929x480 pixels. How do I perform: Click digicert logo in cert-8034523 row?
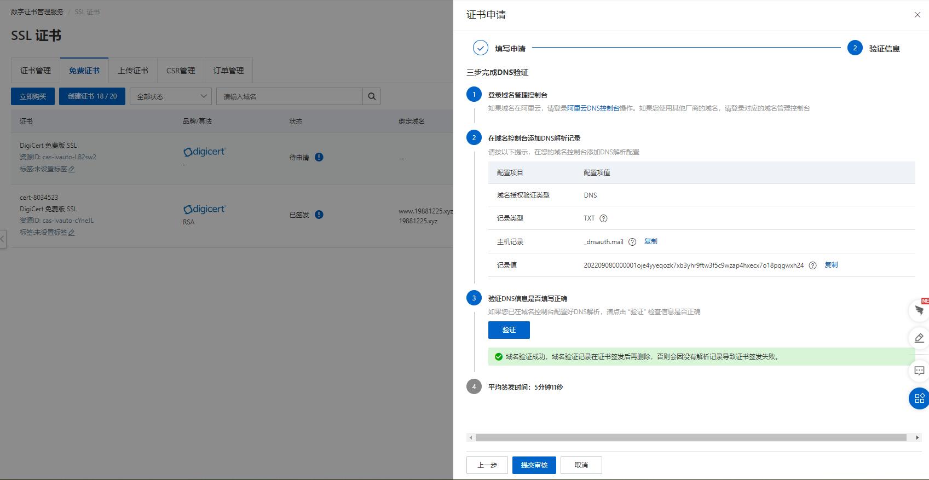(x=204, y=209)
